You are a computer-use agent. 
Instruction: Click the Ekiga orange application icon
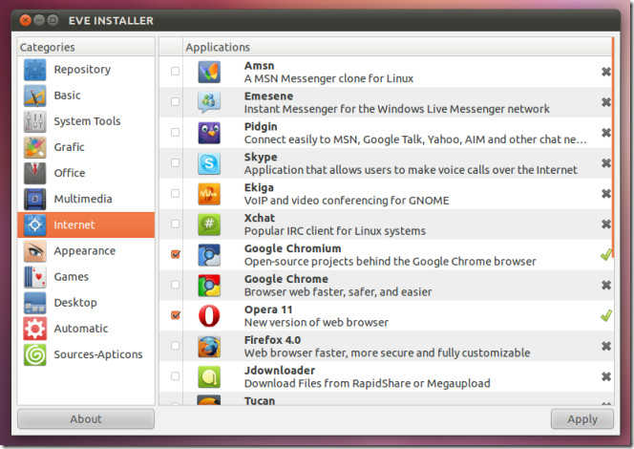click(x=209, y=194)
